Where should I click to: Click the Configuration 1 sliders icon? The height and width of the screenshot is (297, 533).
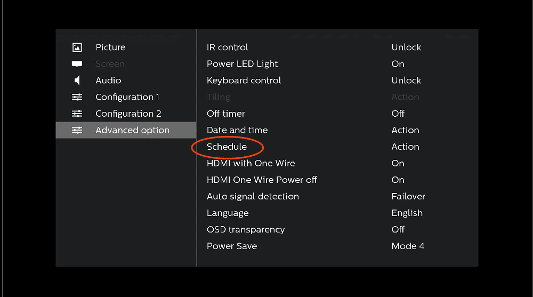(x=77, y=97)
